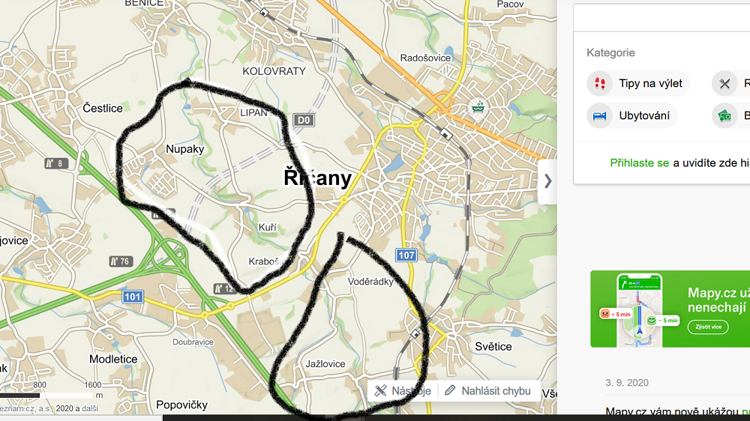Viewport: 750px width, 421px height.
Task: Click the Zjistit více button in the ad
Action: 708,327
